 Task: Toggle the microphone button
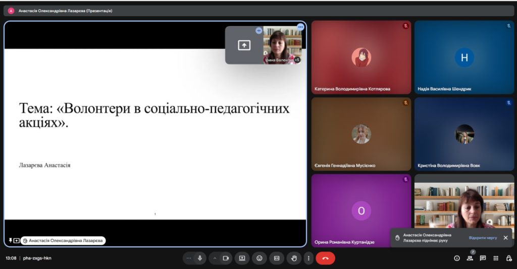pos(200,258)
